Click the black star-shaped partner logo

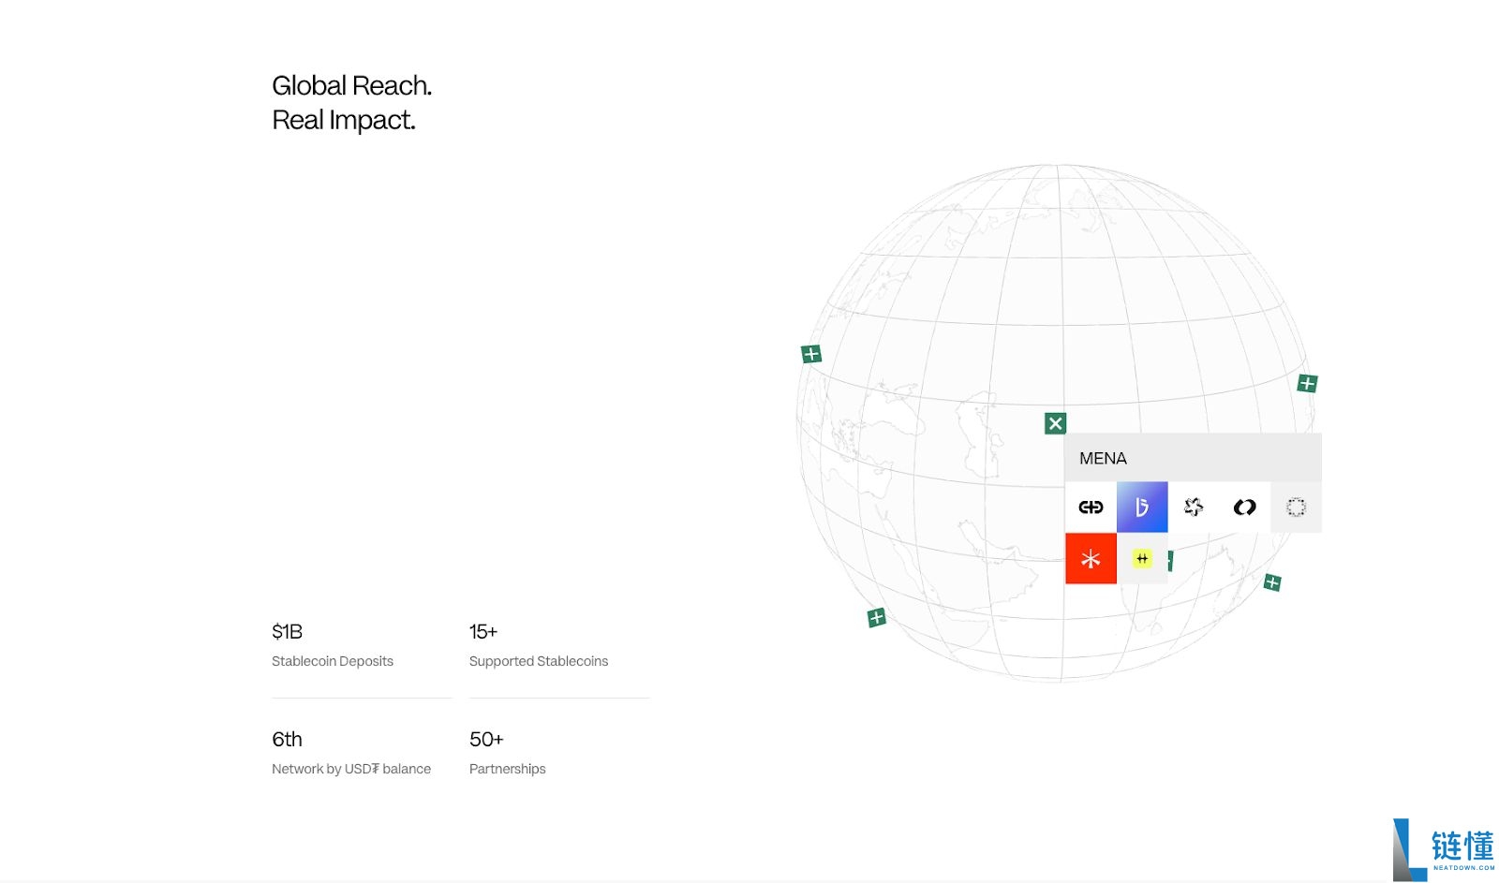coord(1194,508)
